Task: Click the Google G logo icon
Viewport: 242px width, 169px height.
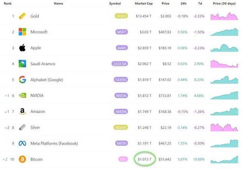Action: pyautogui.click(x=23, y=80)
